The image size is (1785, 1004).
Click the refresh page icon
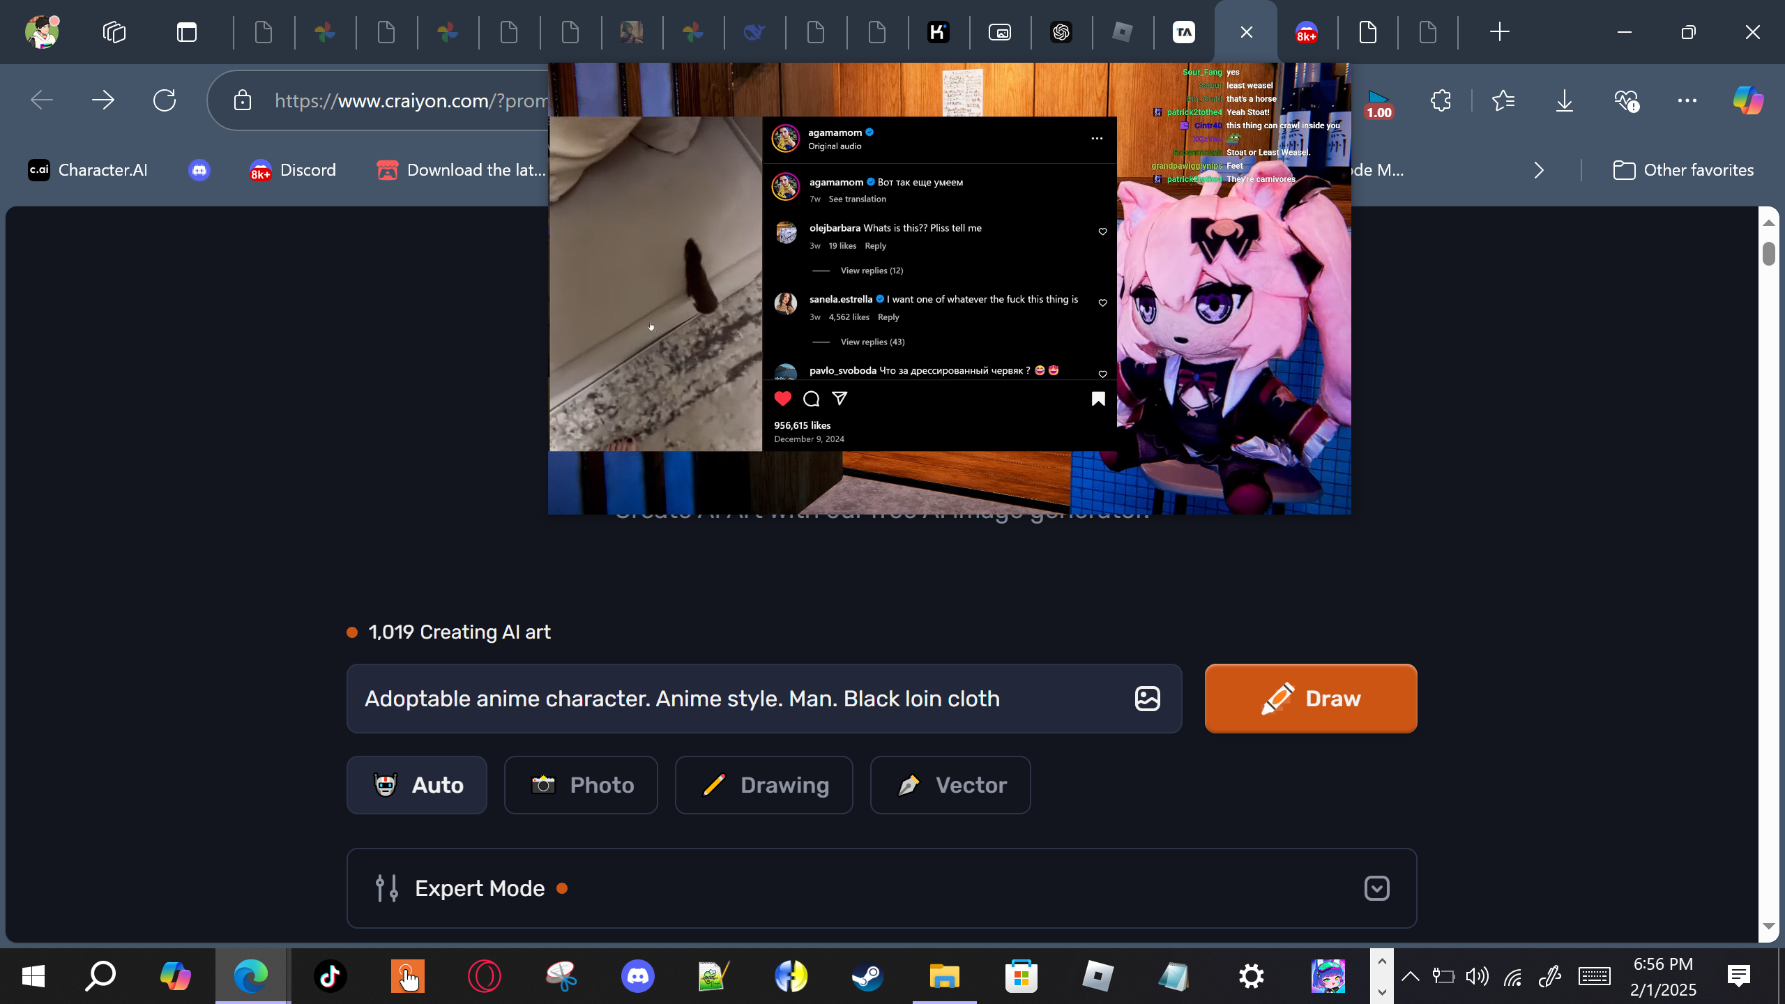[x=165, y=101]
